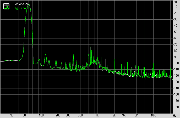
Task: Click the -20 dB axis label
Action: click(x=175, y=13)
